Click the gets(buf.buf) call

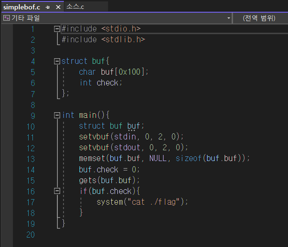click(x=109, y=180)
